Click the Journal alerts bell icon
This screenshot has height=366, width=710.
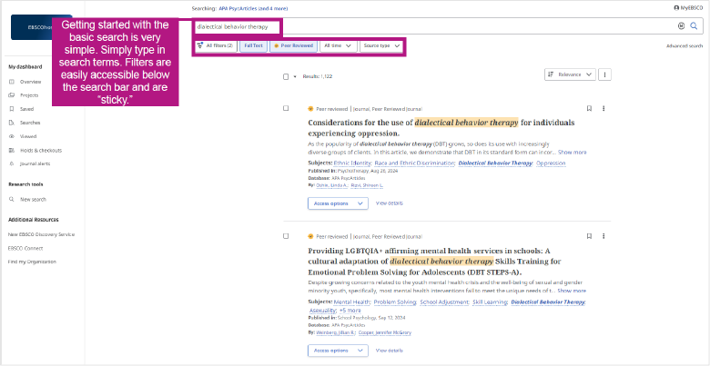[12, 163]
